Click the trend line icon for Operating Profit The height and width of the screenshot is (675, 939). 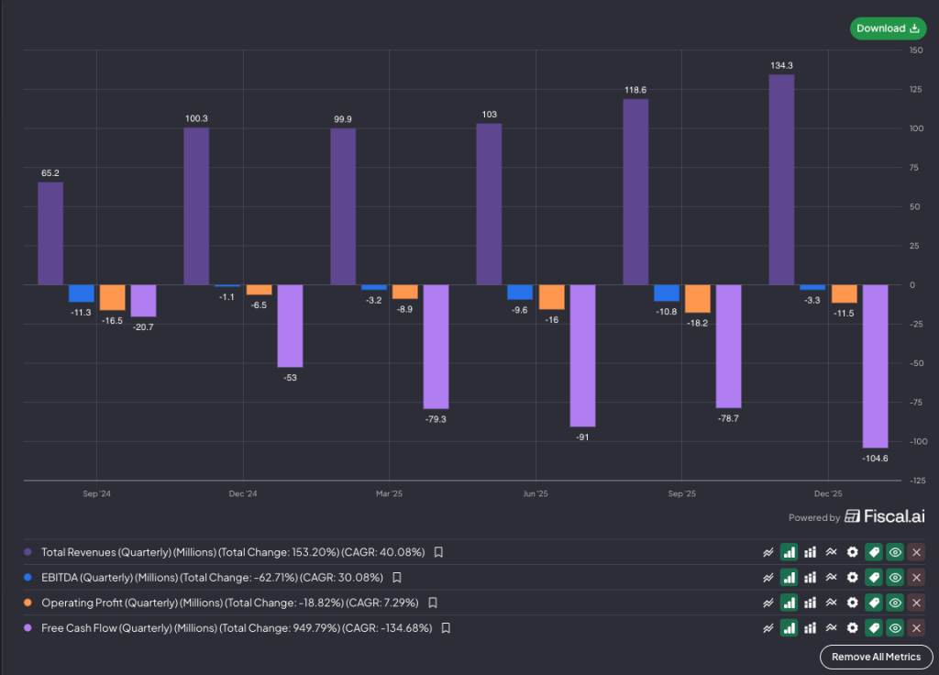pos(831,603)
